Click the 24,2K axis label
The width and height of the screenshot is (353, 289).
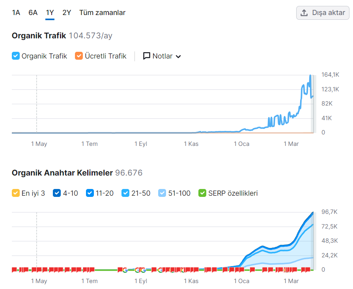[x=330, y=255]
